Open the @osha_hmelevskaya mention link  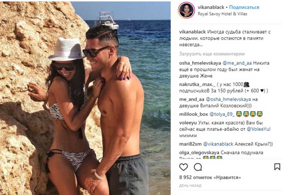point(228,99)
